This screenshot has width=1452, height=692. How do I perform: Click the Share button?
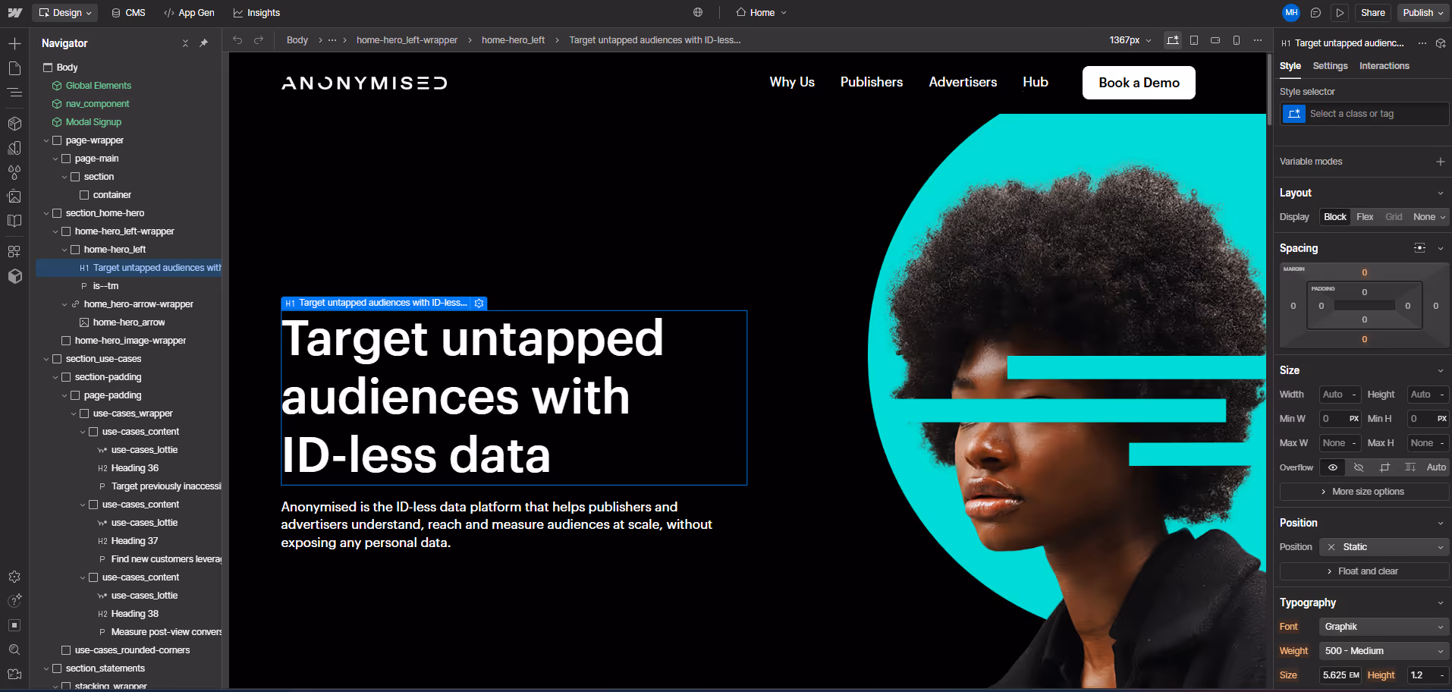click(x=1372, y=13)
